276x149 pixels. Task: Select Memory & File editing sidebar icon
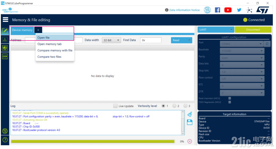coord(5,31)
